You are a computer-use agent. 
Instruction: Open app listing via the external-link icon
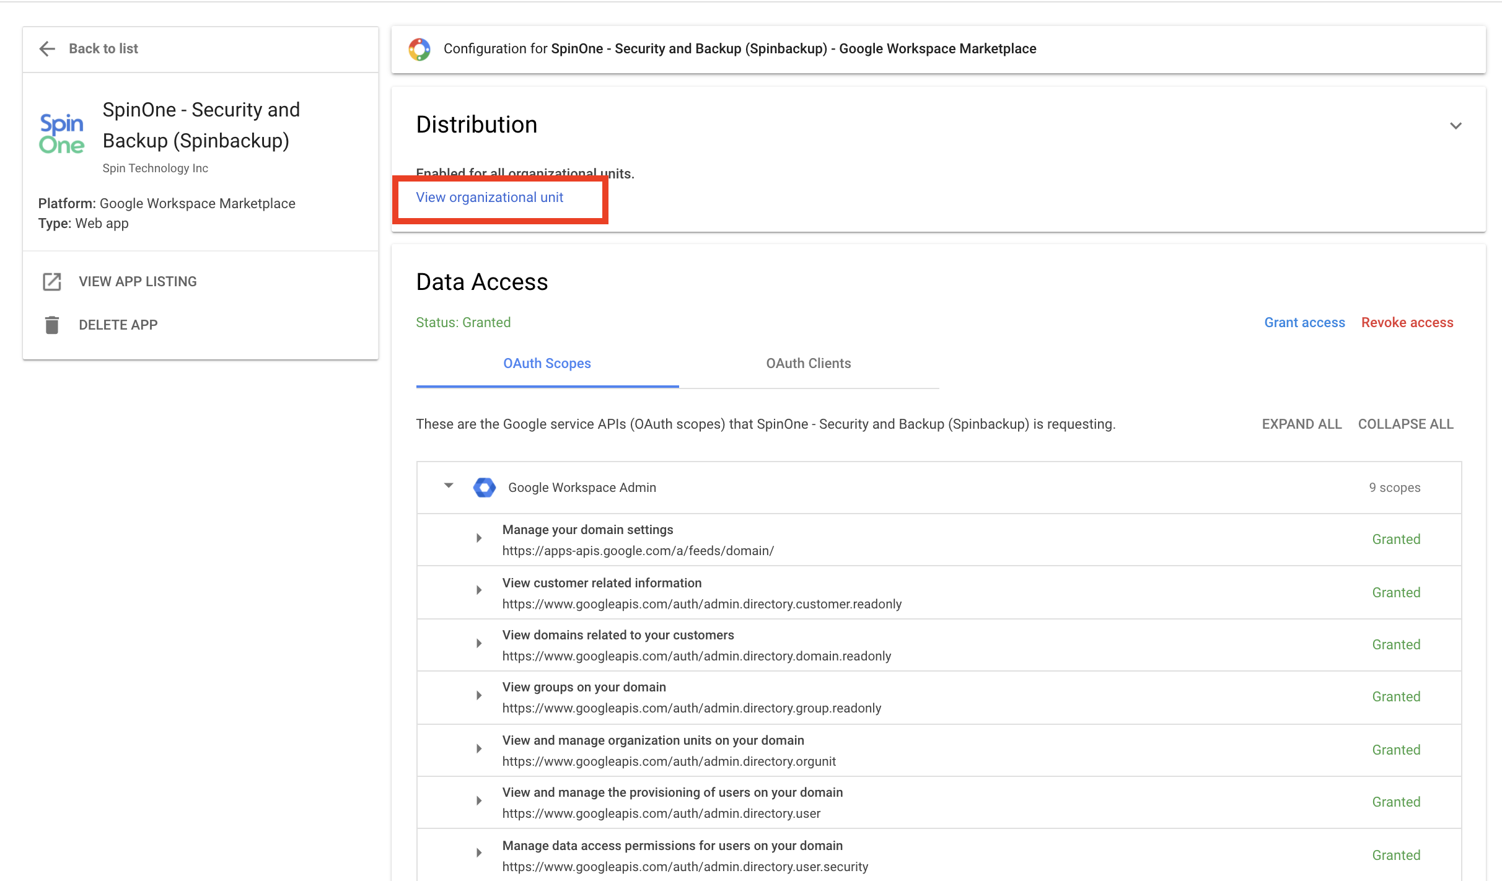52,281
